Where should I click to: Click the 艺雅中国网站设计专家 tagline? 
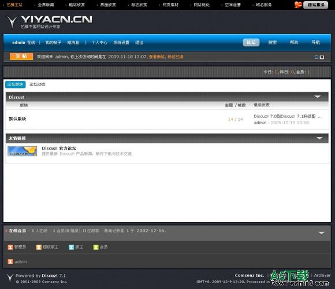pyautogui.click(x=40, y=27)
